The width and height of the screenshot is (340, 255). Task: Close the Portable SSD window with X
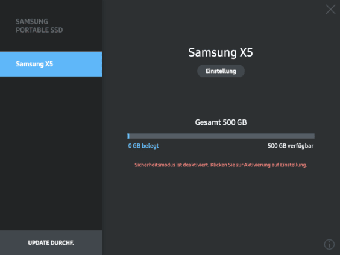[330, 10]
